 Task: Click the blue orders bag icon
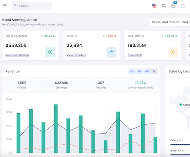point(112,52)
